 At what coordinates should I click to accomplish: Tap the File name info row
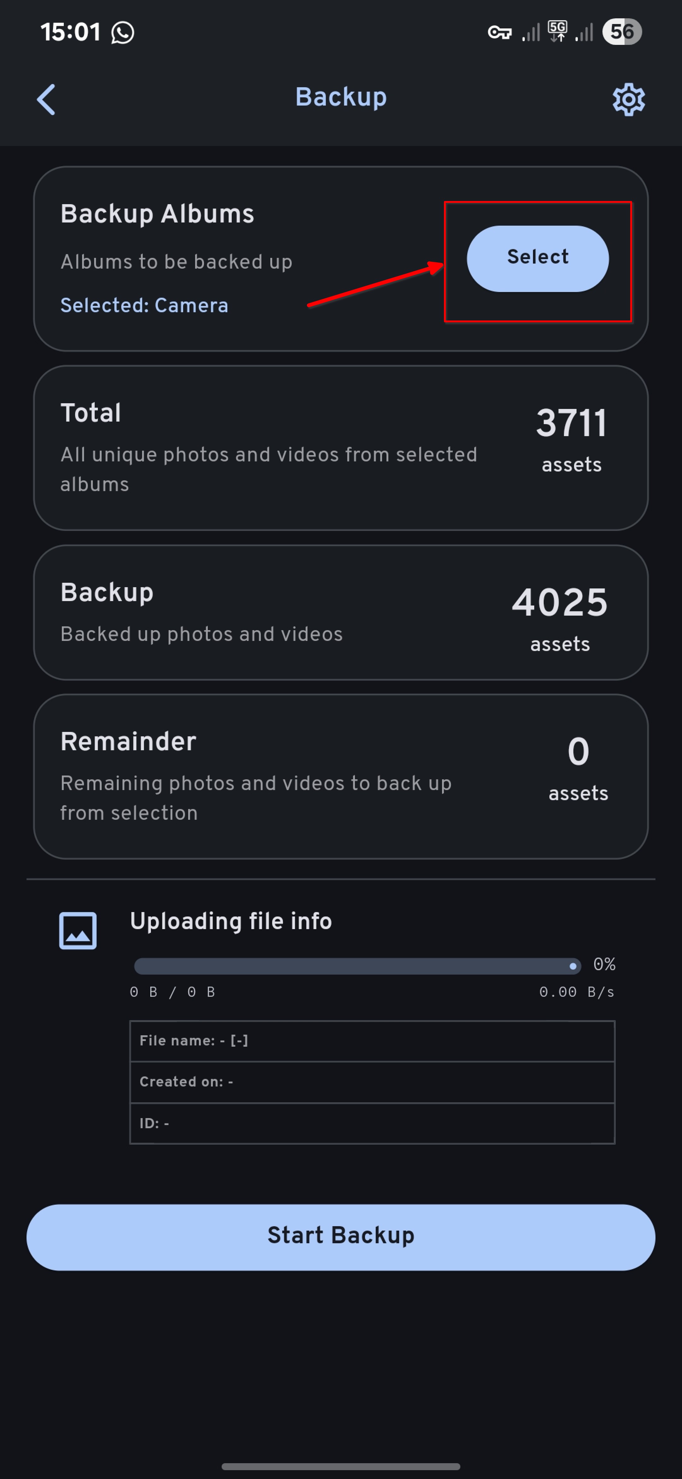(372, 1041)
